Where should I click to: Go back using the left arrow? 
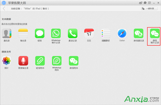click(x=4, y=8)
